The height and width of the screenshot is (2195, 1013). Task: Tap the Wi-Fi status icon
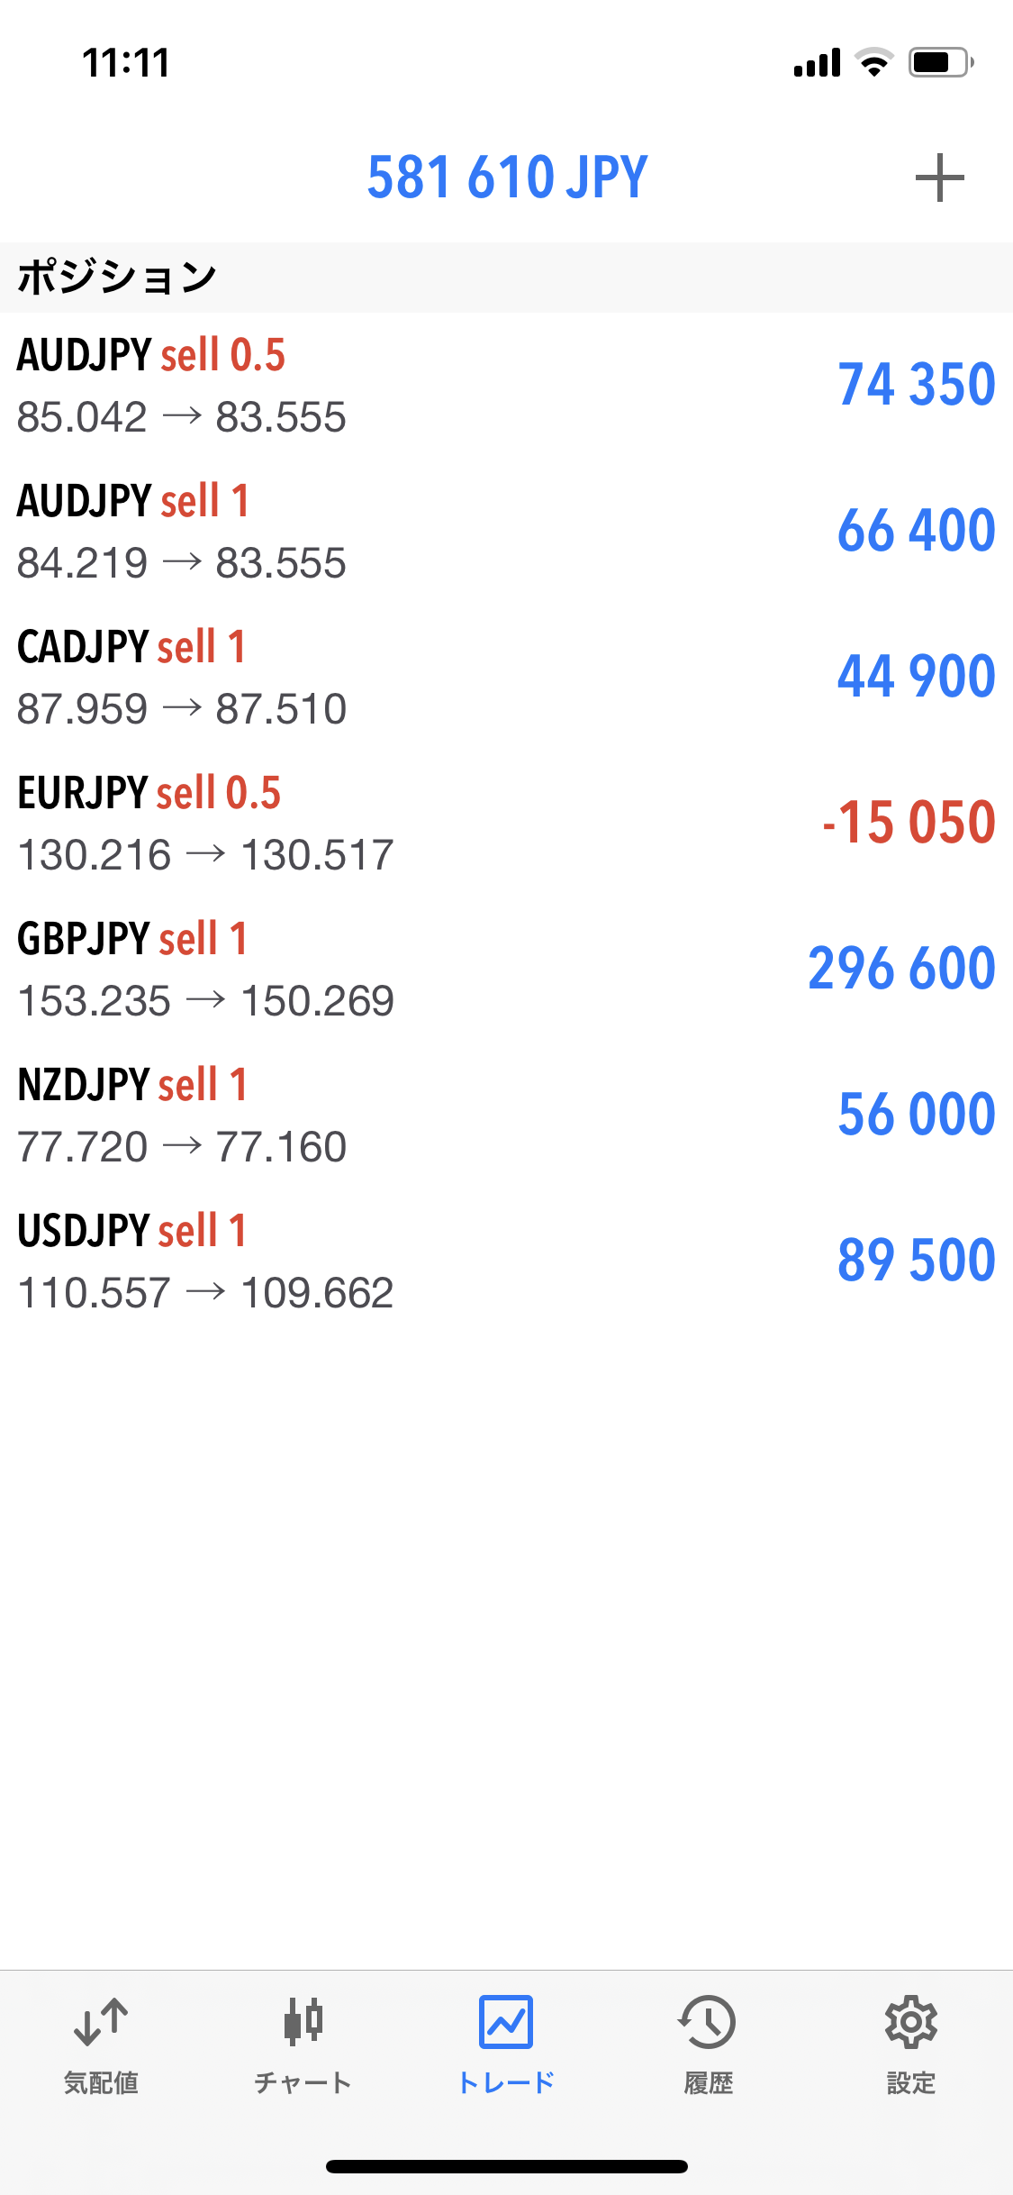(x=873, y=62)
